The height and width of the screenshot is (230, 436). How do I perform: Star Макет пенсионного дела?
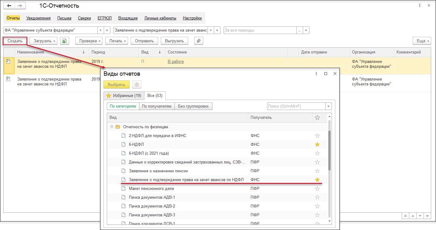[x=317, y=188]
